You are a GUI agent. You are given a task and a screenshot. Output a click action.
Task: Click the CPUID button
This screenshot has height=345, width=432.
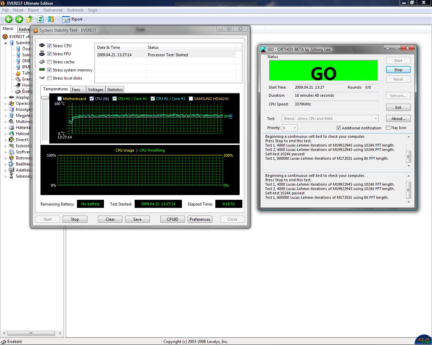point(172,219)
